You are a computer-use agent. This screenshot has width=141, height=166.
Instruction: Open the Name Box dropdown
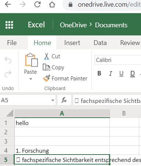pyautogui.click(x=53, y=100)
